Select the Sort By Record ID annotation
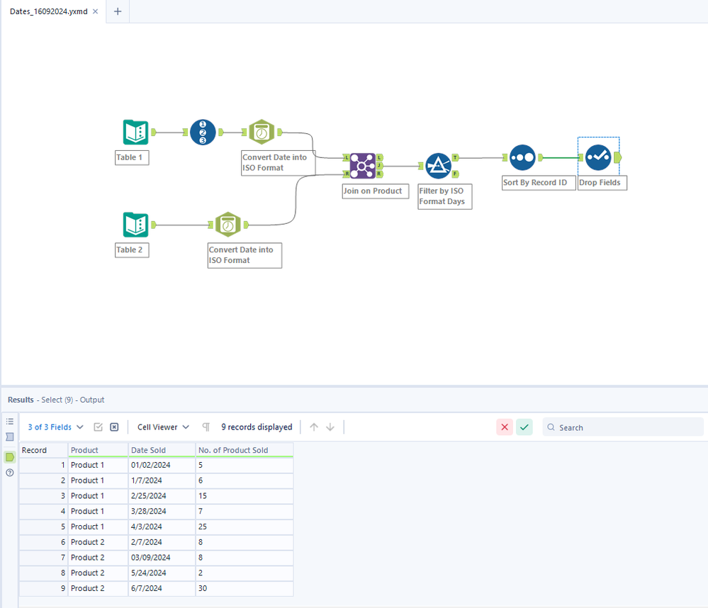 539,183
